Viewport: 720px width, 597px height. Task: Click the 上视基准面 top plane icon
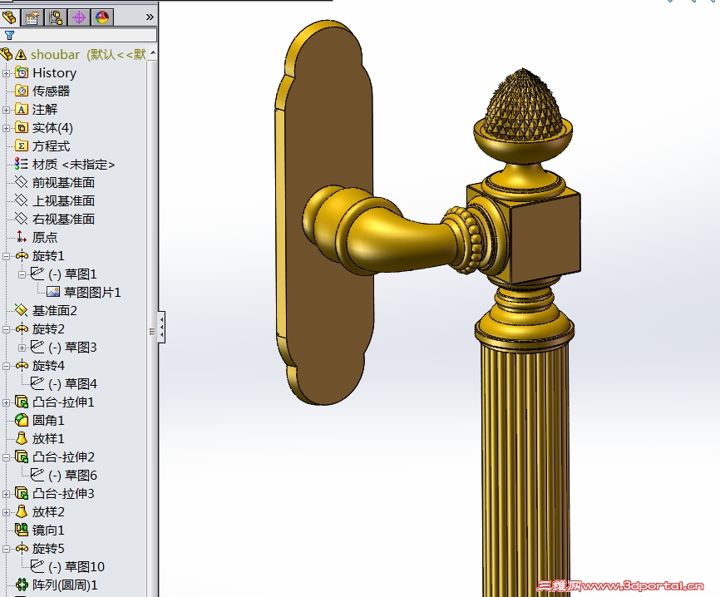coord(21,200)
